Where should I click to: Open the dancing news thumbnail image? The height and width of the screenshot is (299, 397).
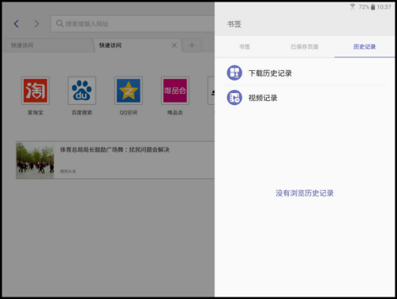tap(35, 160)
